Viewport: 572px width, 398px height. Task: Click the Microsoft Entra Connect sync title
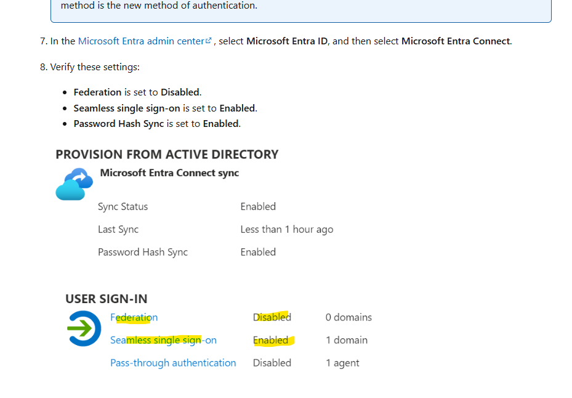pos(170,173)
